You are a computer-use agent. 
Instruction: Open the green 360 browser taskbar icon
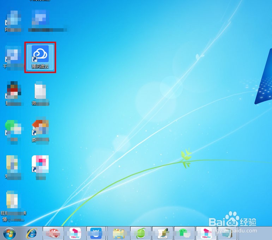[141, 233]
